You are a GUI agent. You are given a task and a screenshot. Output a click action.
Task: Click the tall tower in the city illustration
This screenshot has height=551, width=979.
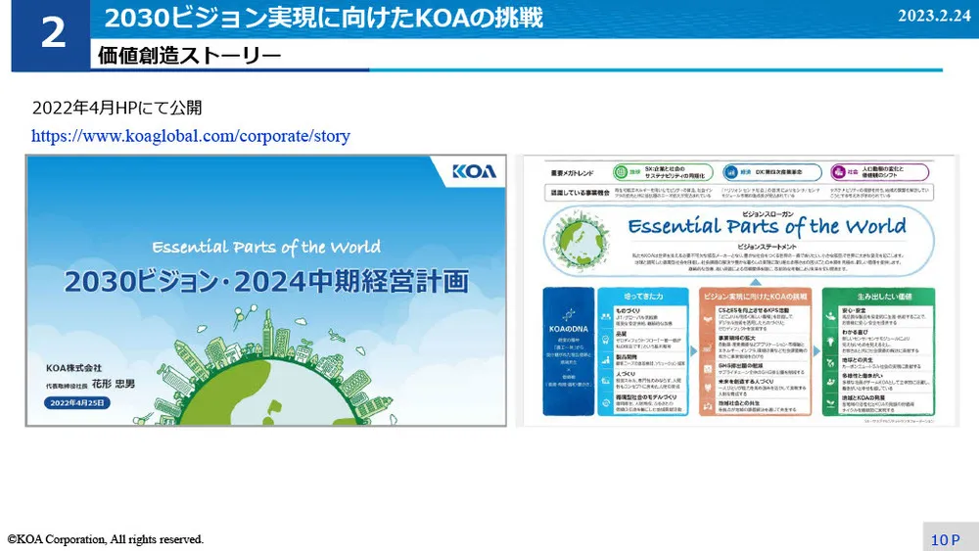click(x=267, y=330)
